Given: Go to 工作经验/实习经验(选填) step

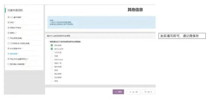Looking at the screenshot, I should [x=18, y=43].
